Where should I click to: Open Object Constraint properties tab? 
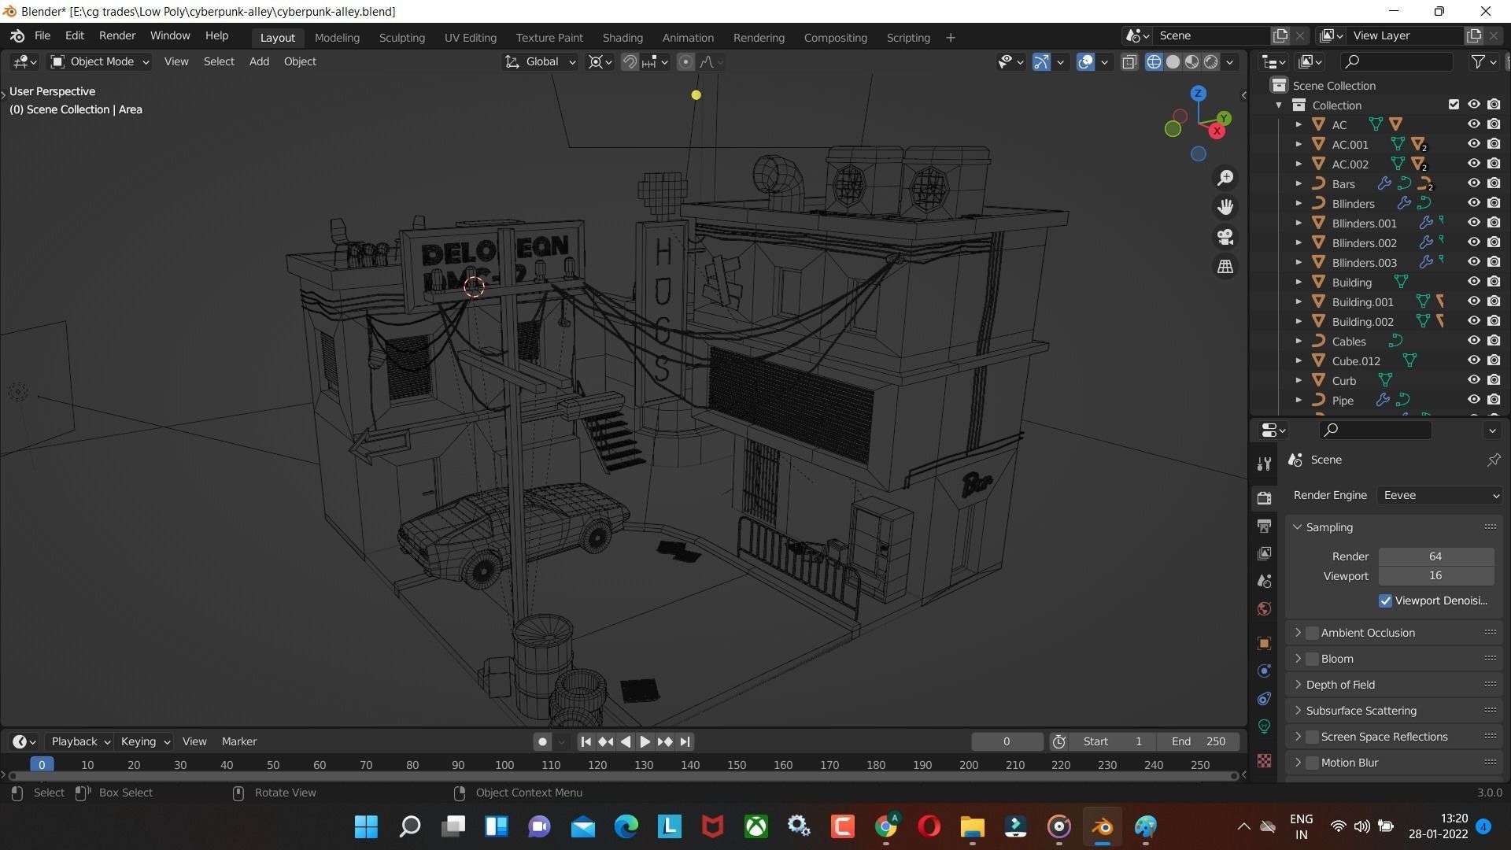[1264, 699]
